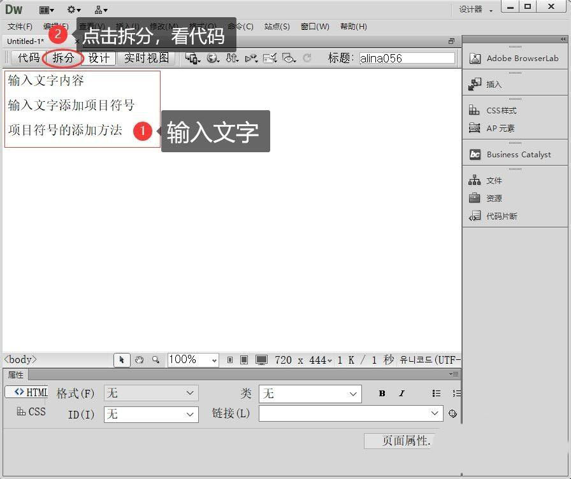
Task: Select the Visual Aids eye icon
Action: click(289, 58)
